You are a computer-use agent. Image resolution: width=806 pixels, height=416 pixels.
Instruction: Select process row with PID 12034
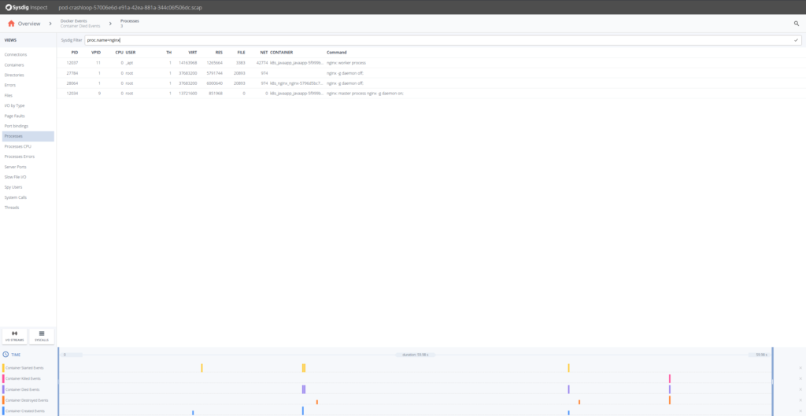tap(431, 93)
